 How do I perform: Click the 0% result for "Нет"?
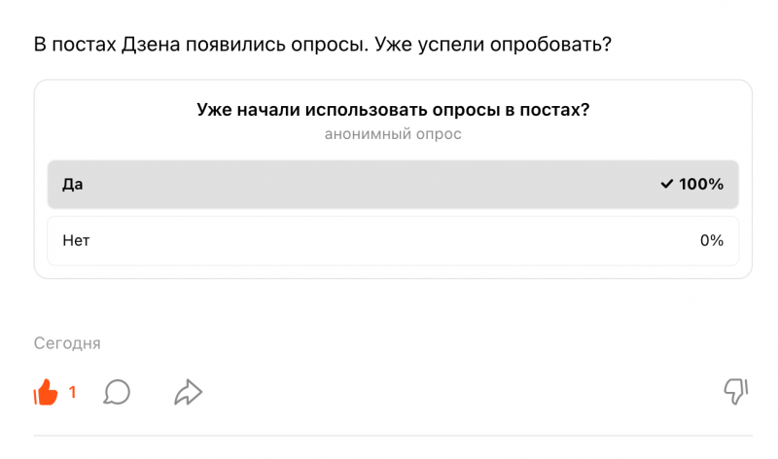(x=712, y=240)
